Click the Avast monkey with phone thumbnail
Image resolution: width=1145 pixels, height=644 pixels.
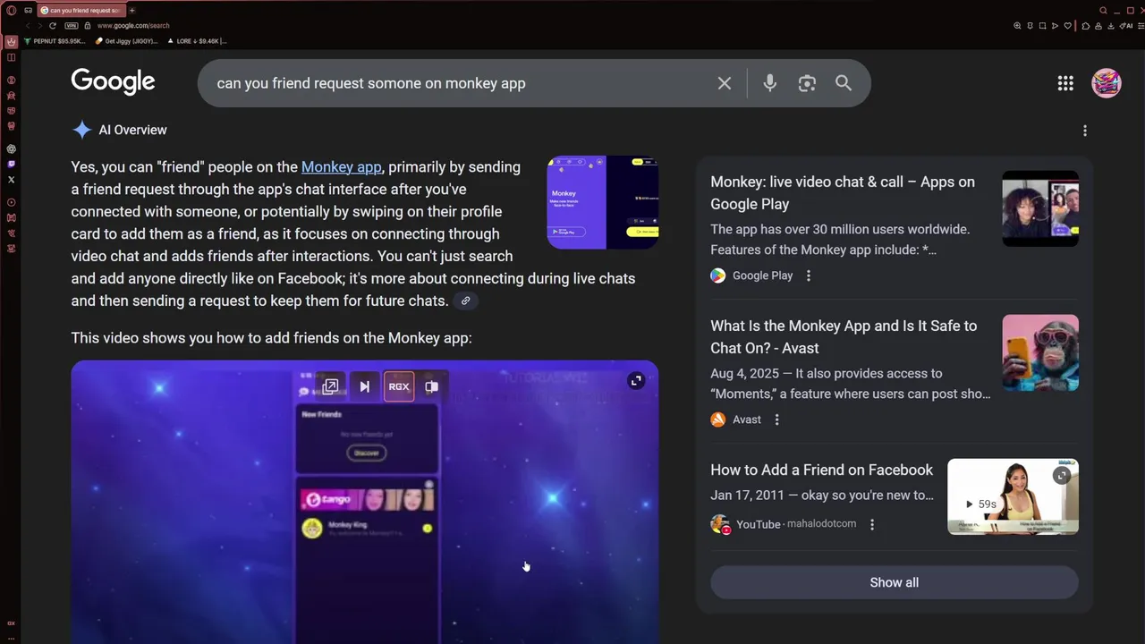(1040, 352)
